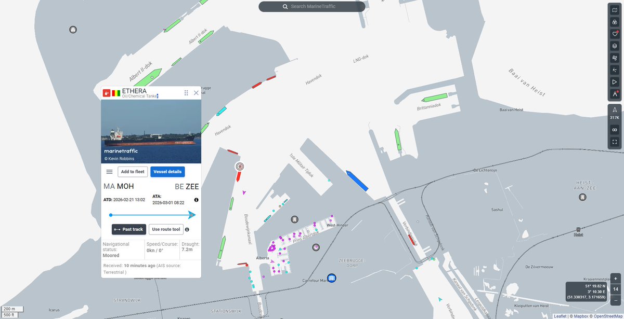Image resolution: width=624 pixels, height=319 pixels.
Task: Click the zoom level 14 indicator
Action: [x=615, y=289]
